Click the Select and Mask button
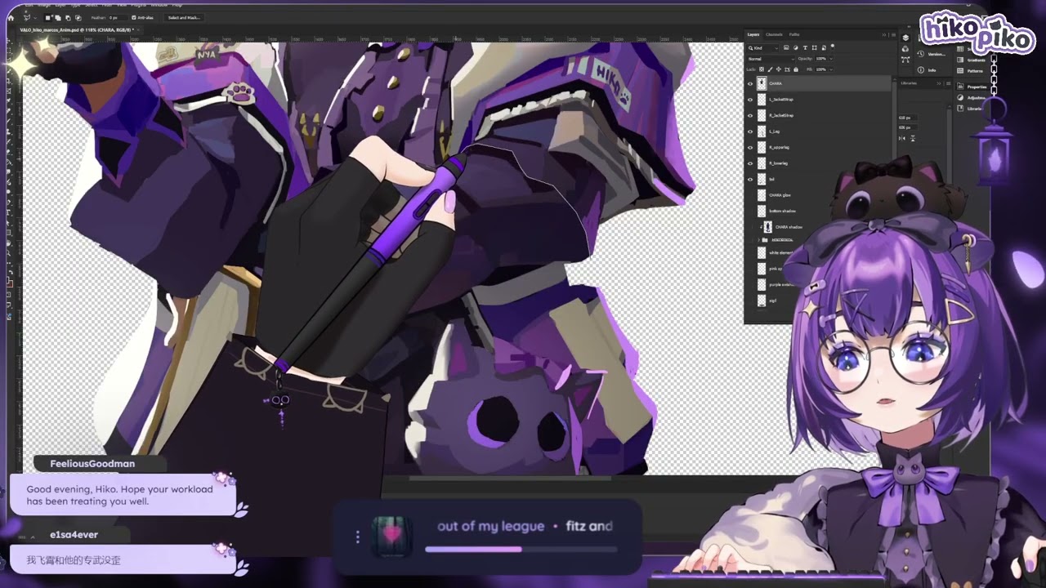1046x588 pixels. pyautogui.click(x=184, y=18)
